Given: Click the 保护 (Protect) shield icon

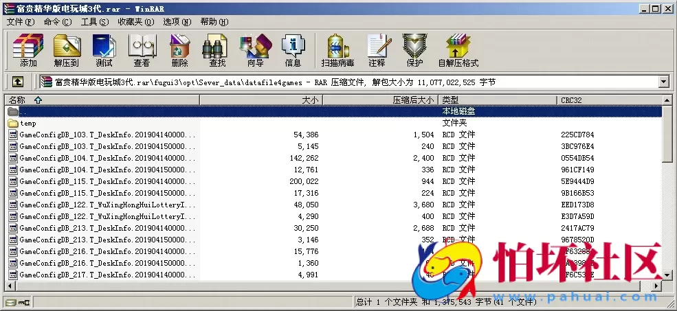Looking at the screenshot, I should click(x=414, y=51).
